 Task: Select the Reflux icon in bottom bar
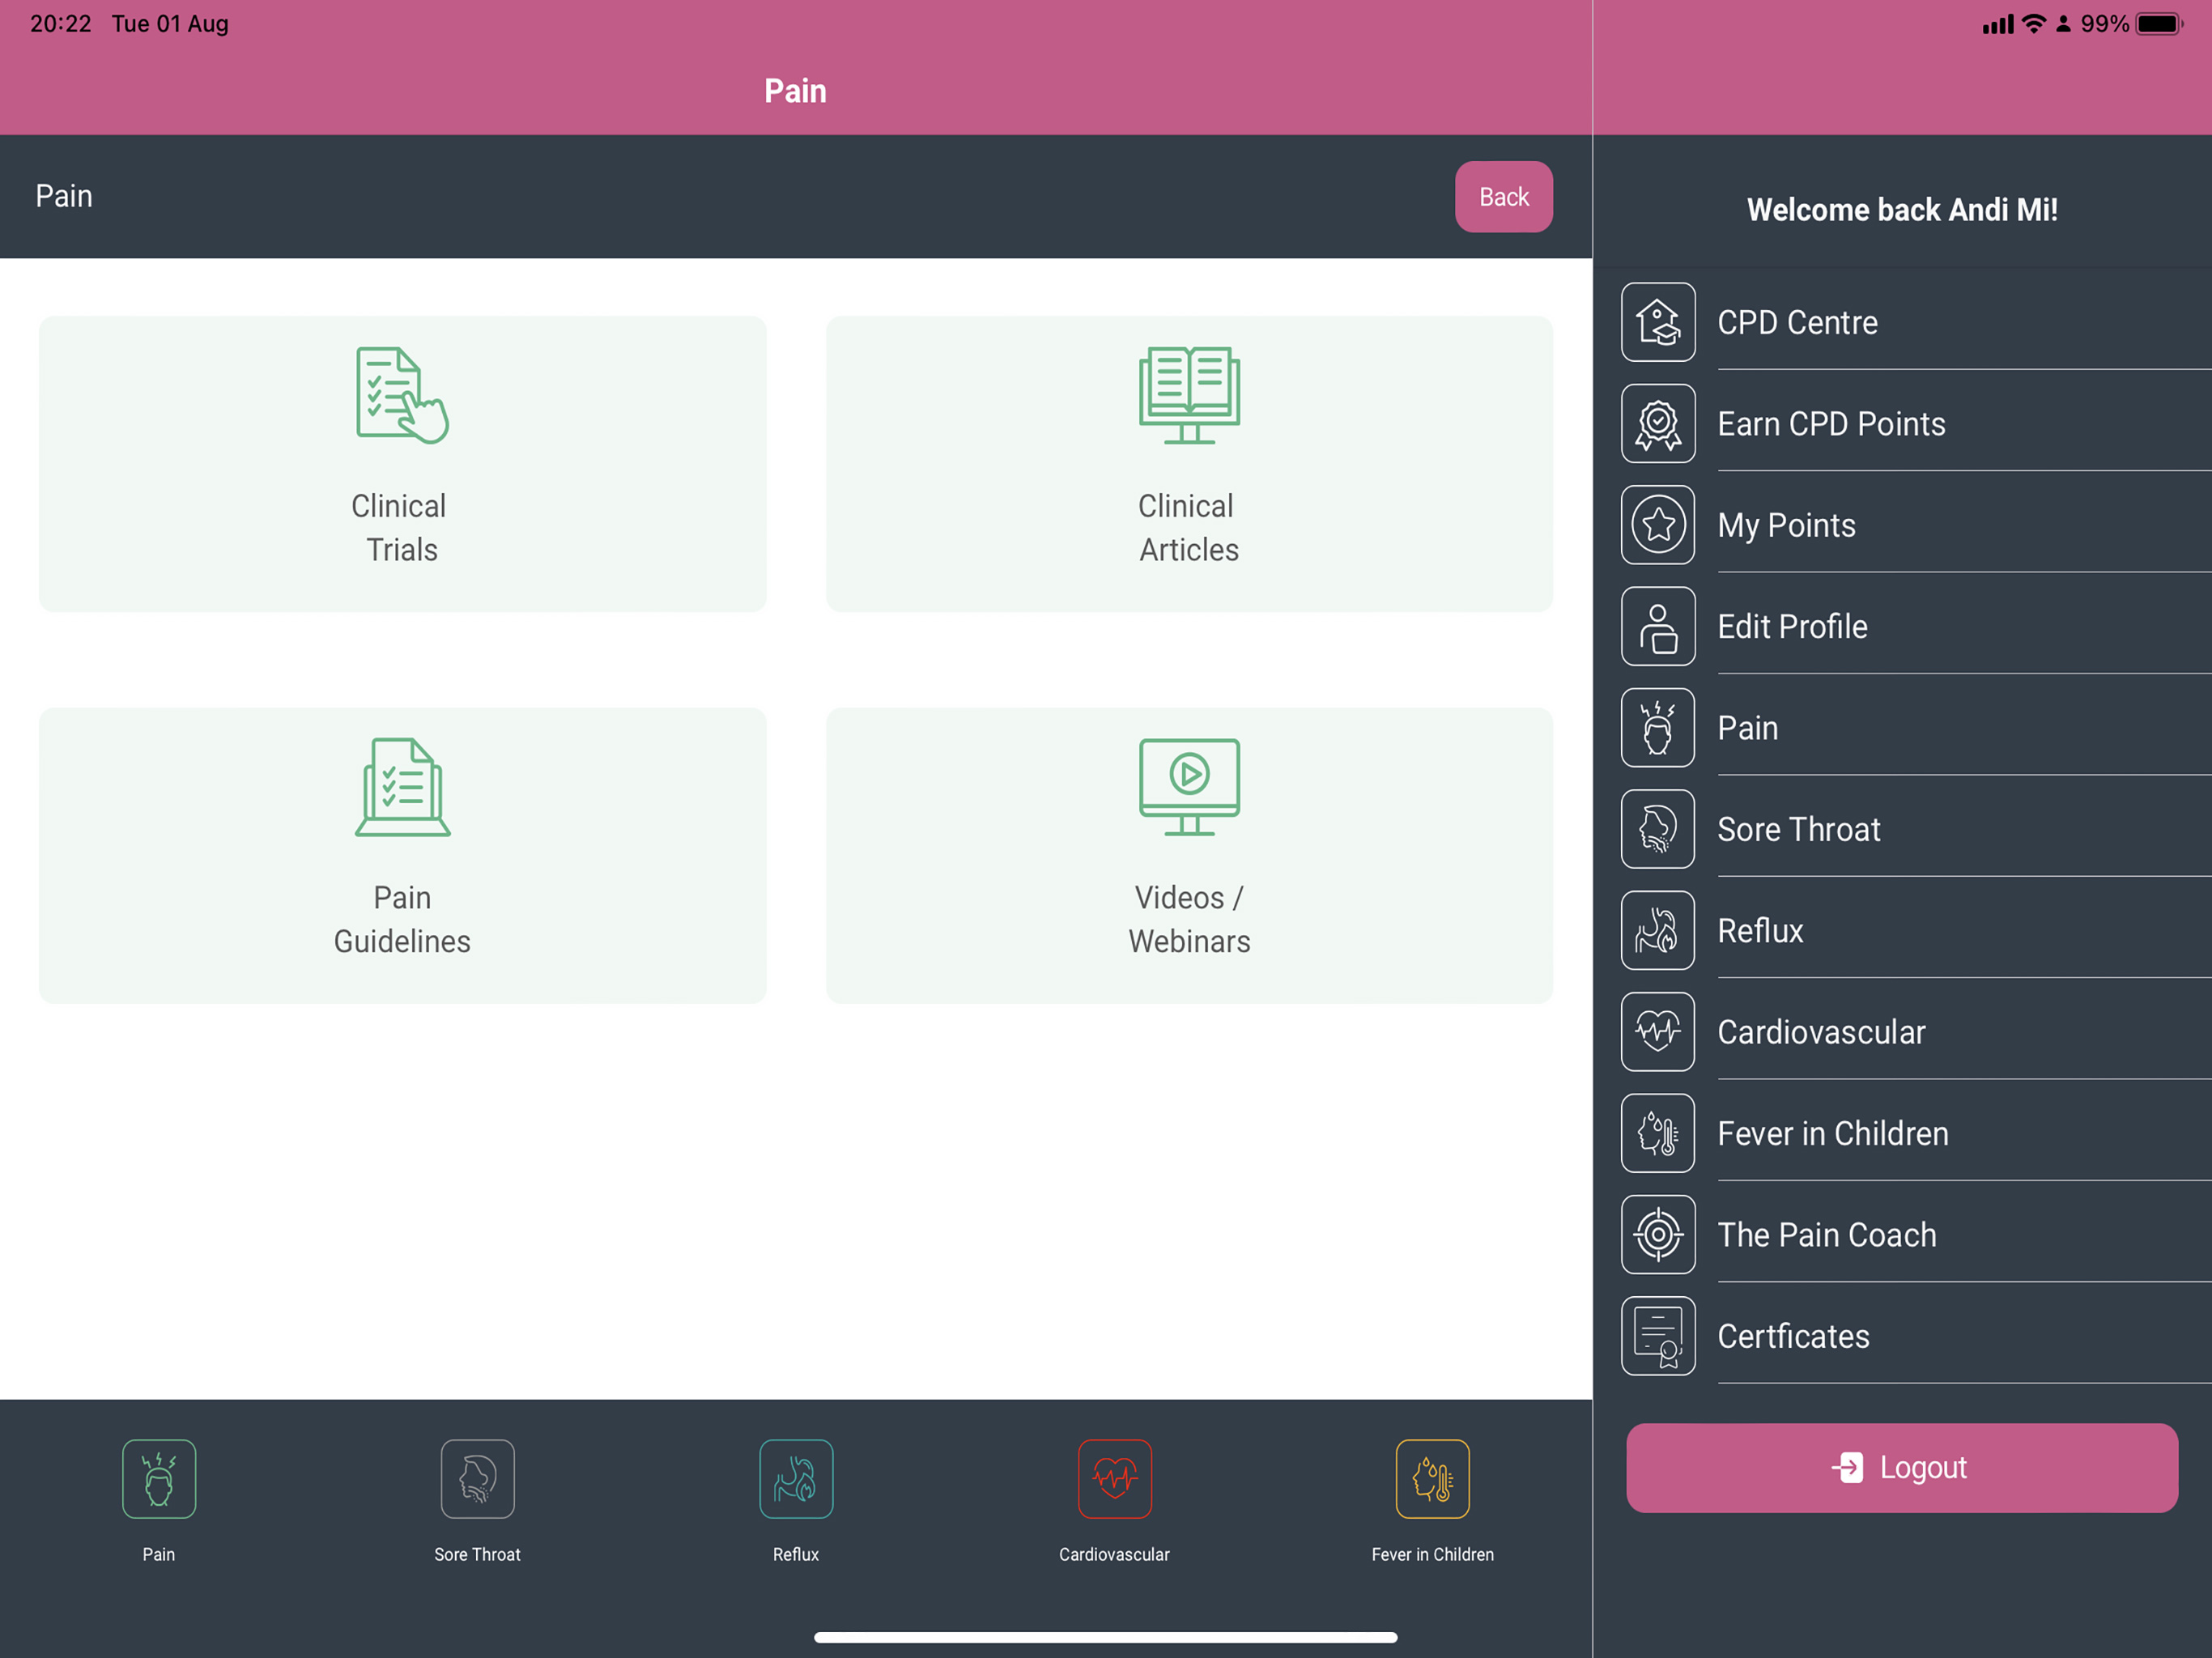[796, 1479]
